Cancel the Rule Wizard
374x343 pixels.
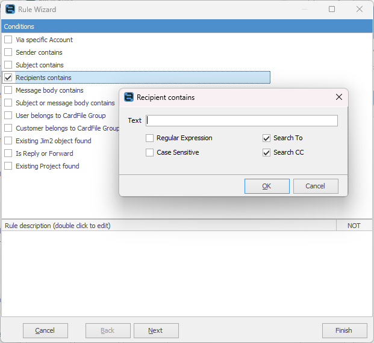point(45,330)
